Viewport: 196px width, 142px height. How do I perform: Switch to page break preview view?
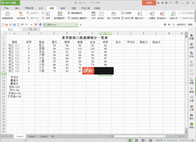[x=136, y=140]
